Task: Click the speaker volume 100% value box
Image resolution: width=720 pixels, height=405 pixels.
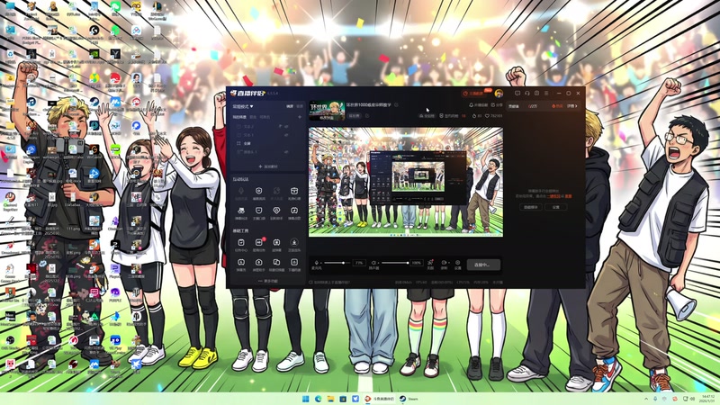Action: coord(416,263)
